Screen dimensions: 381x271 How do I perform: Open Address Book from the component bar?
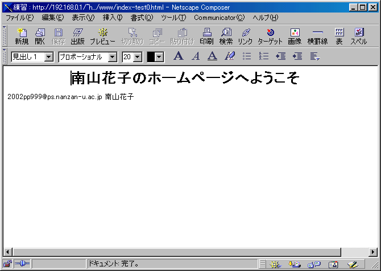point(333,264)
